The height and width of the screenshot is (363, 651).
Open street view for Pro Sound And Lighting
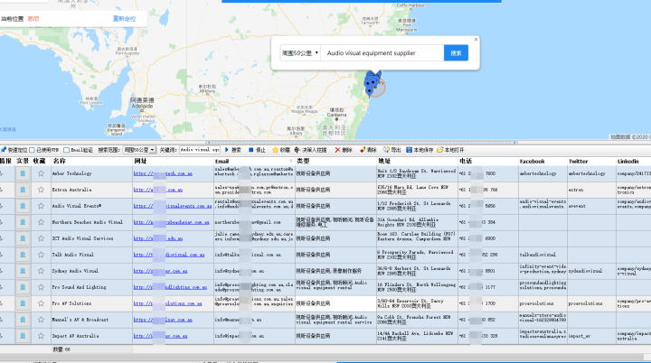pos(23,286)
